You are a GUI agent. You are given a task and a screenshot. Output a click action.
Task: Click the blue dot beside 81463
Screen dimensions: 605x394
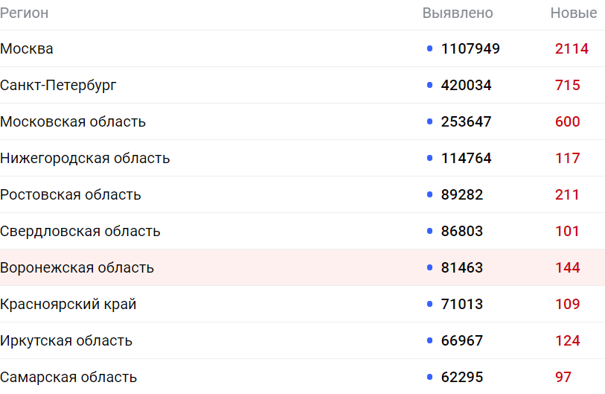(430, 267)
